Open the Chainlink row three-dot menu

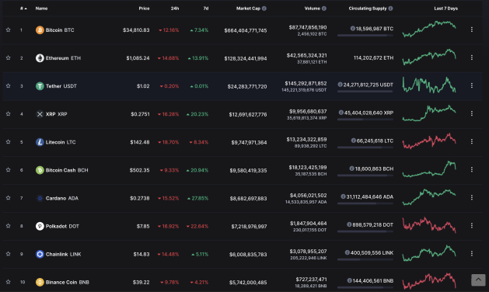coord(472,253)
